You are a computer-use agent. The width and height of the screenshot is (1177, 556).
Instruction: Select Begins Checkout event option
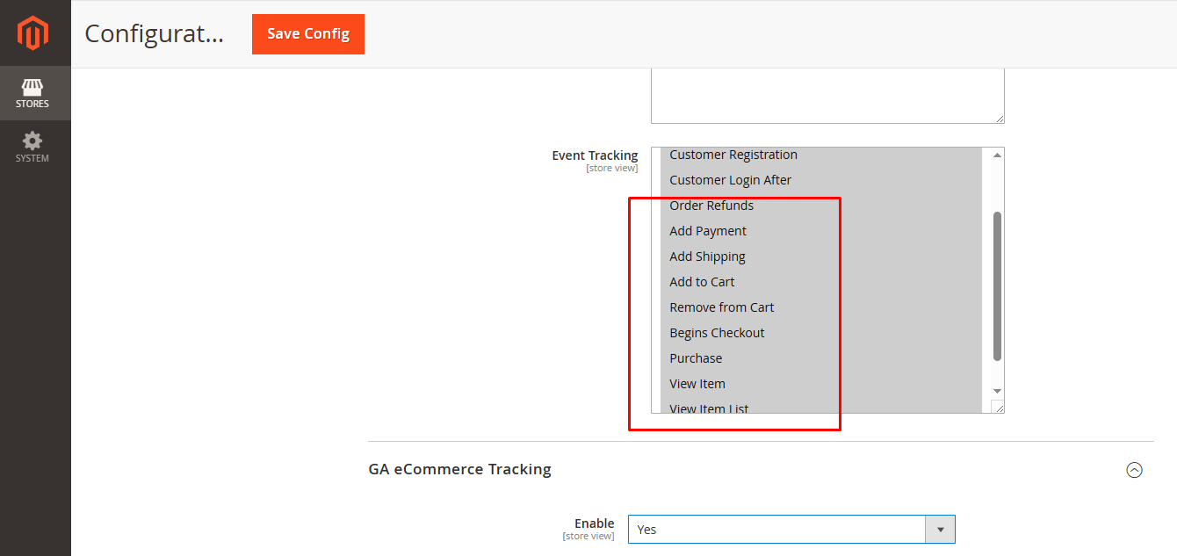coord(717,333)
